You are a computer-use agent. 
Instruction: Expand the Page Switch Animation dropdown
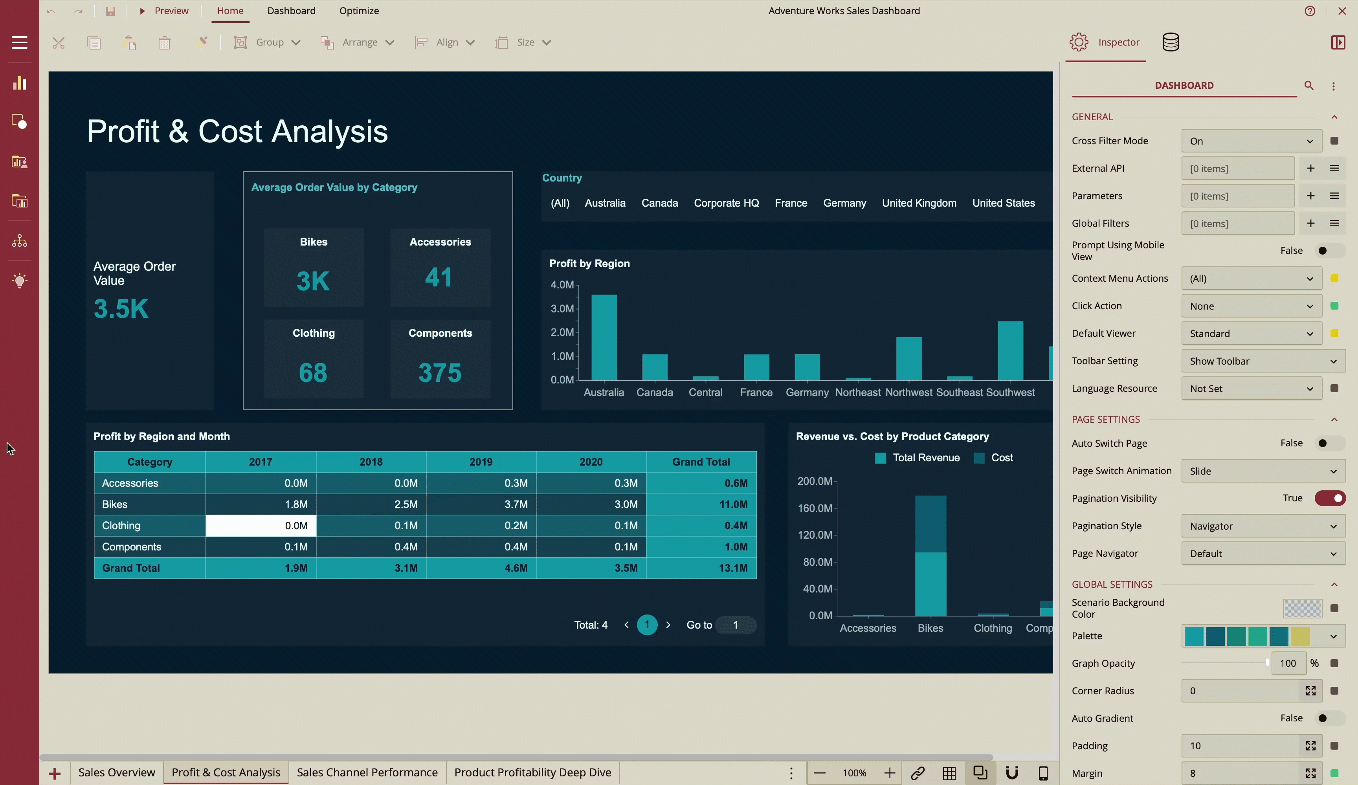[1263, 471]
